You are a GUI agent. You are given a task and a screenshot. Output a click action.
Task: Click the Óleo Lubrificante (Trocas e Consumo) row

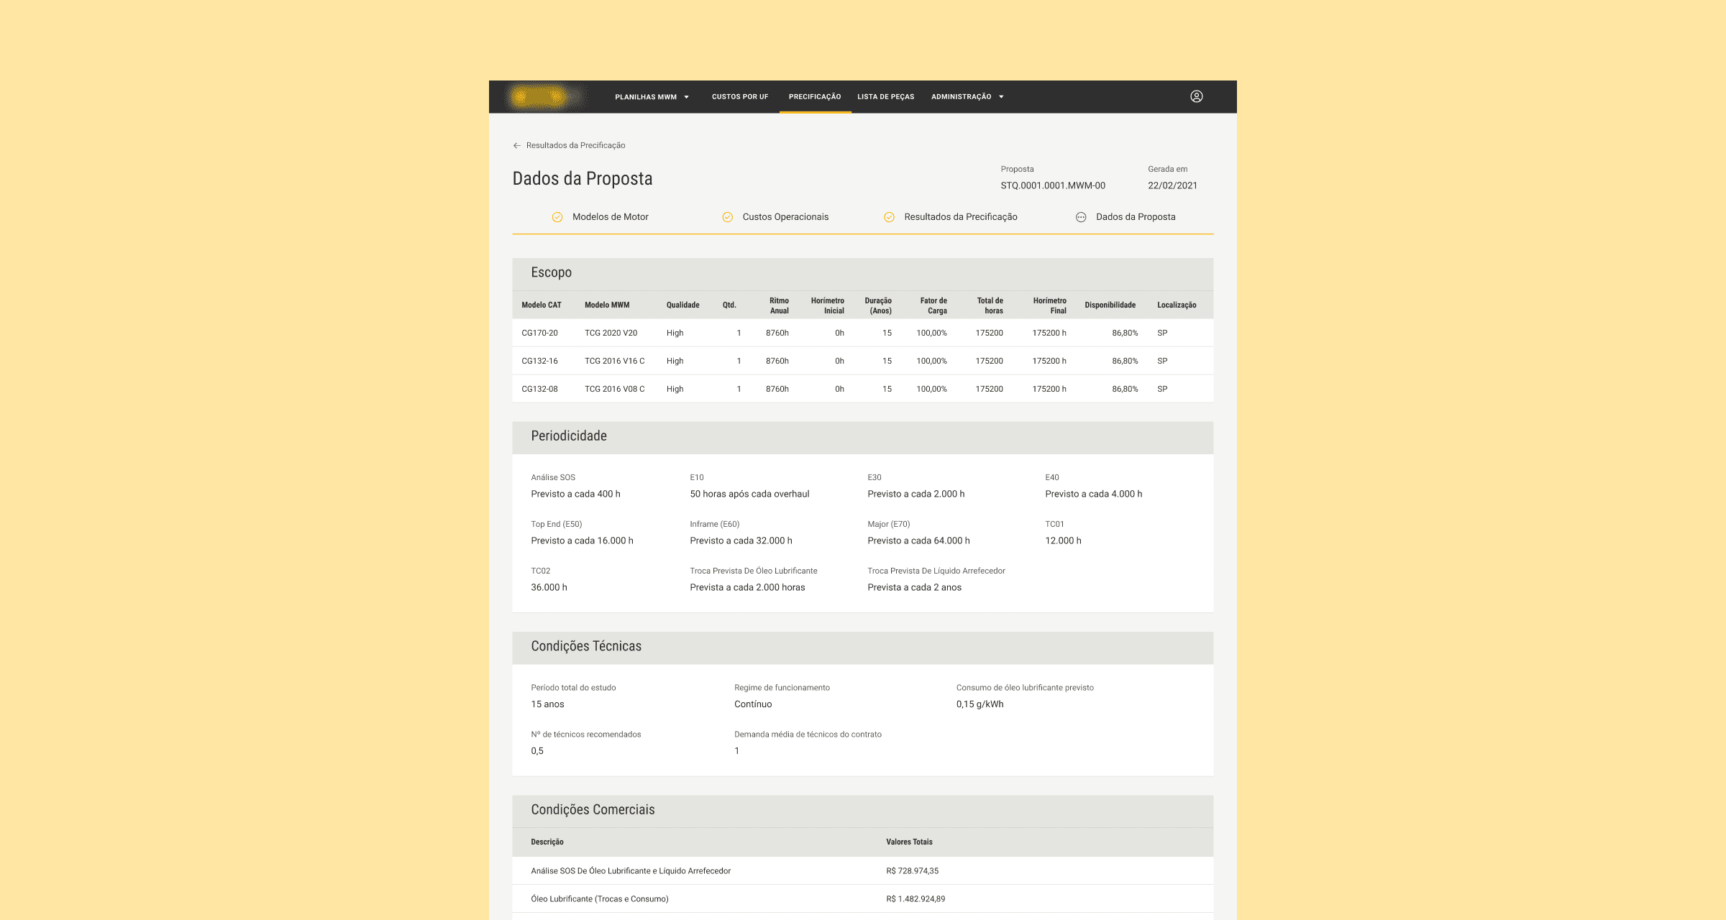point(600,898)
